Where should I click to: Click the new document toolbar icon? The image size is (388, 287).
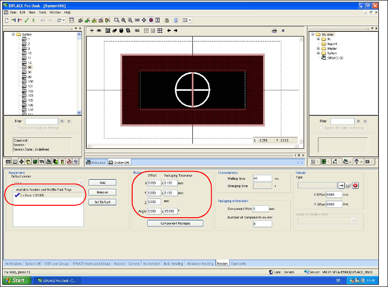6,21
